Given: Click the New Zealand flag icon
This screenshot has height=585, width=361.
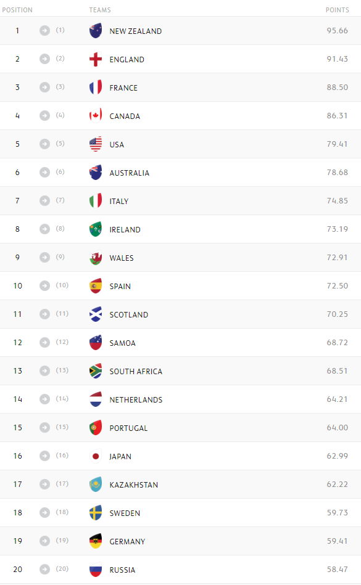Looking at the screenshot, I should coord(96,31).
